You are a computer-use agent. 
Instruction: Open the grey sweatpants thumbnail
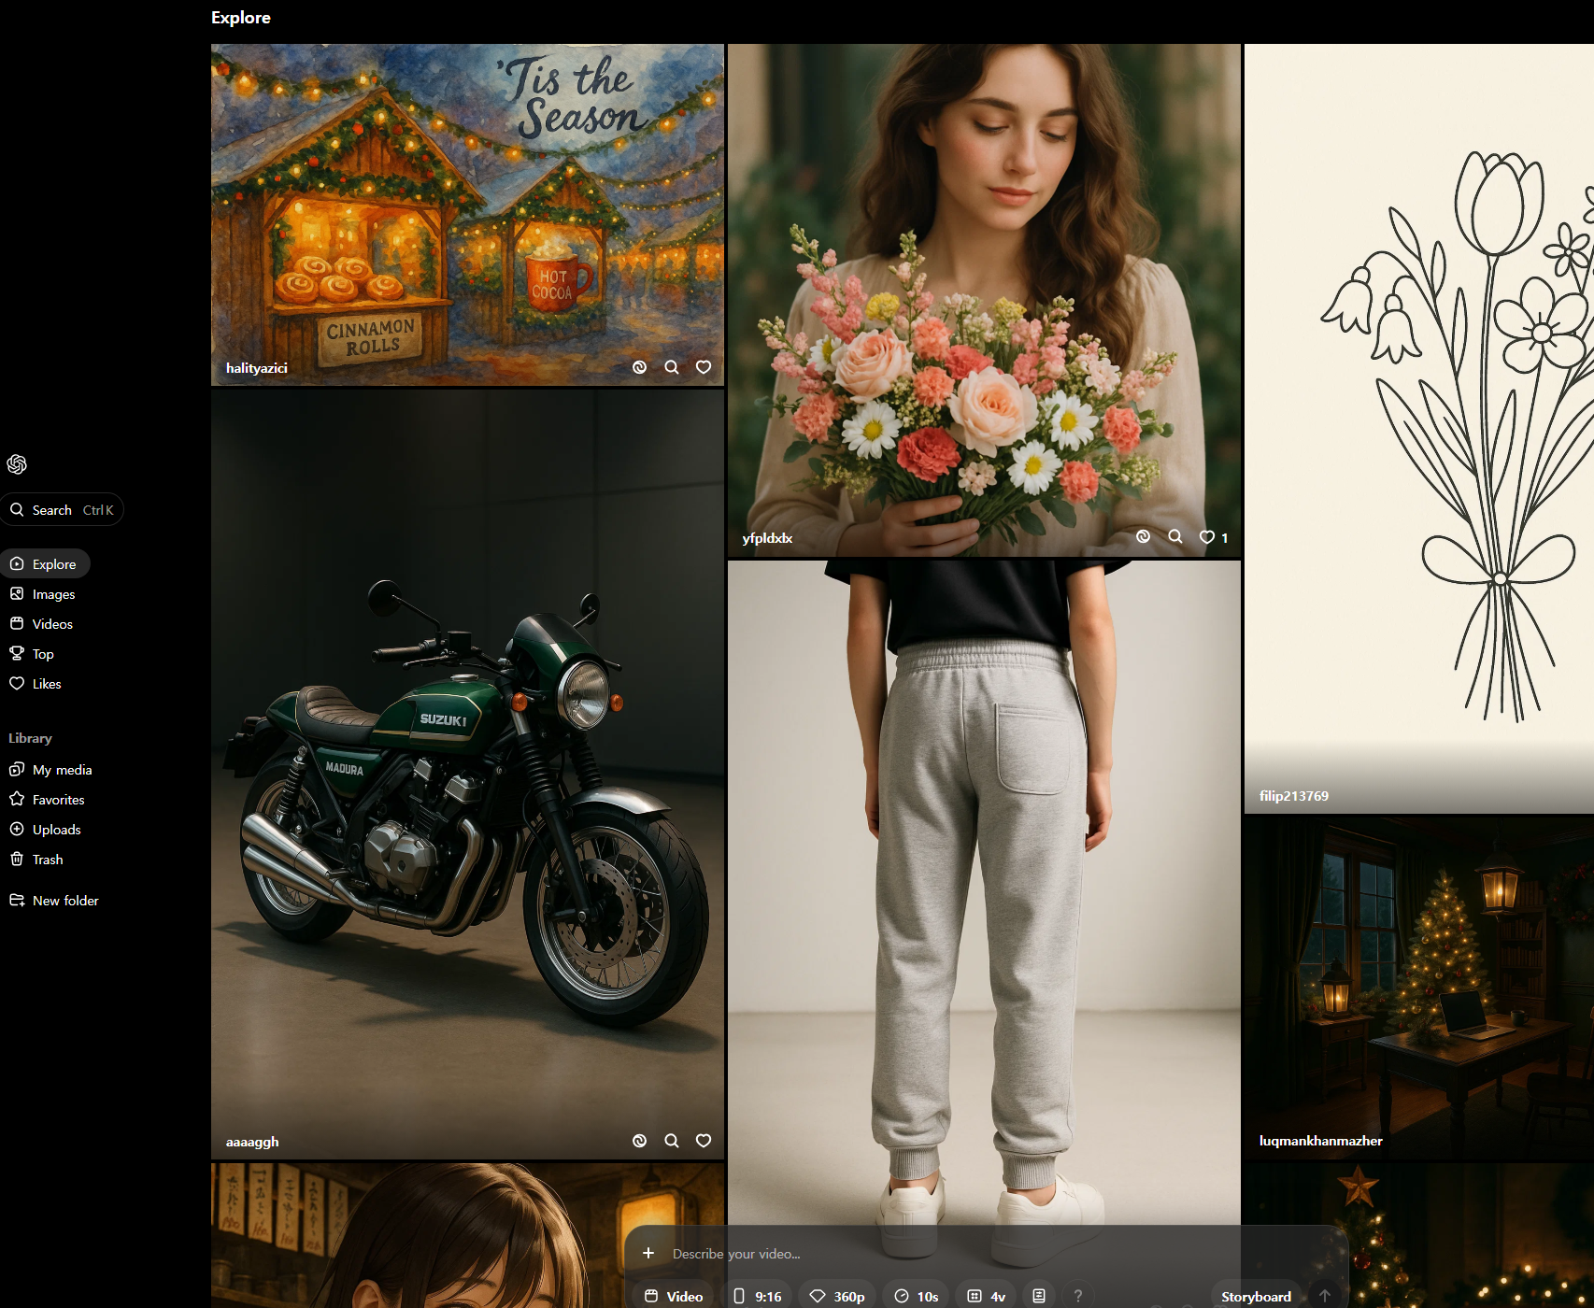click(x=984, y=892)
